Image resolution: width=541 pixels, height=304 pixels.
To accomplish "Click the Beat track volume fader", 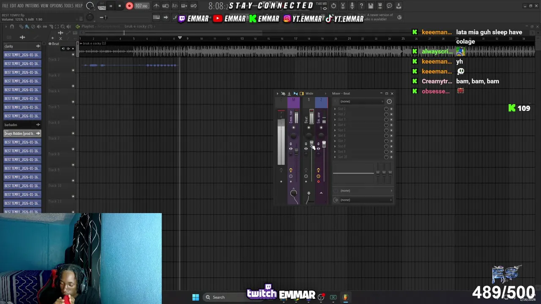I will (x=311, y=144).
